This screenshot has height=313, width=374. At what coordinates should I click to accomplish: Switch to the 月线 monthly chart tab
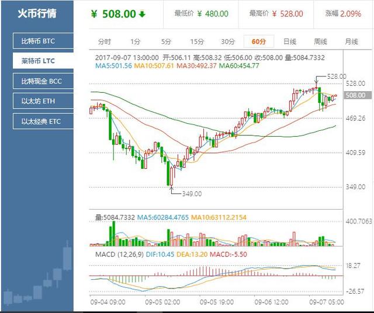pos(351,41)
